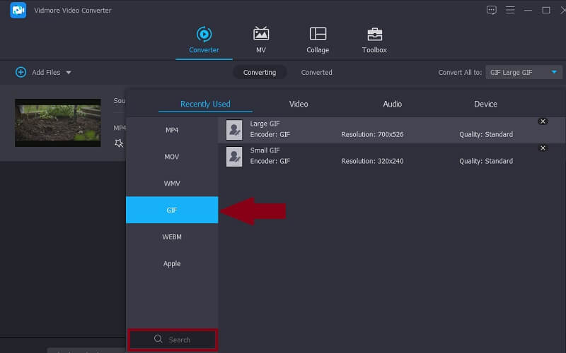Click the format Search field
The height and width of the screenshot is (353, 566).
pos(173,340)
